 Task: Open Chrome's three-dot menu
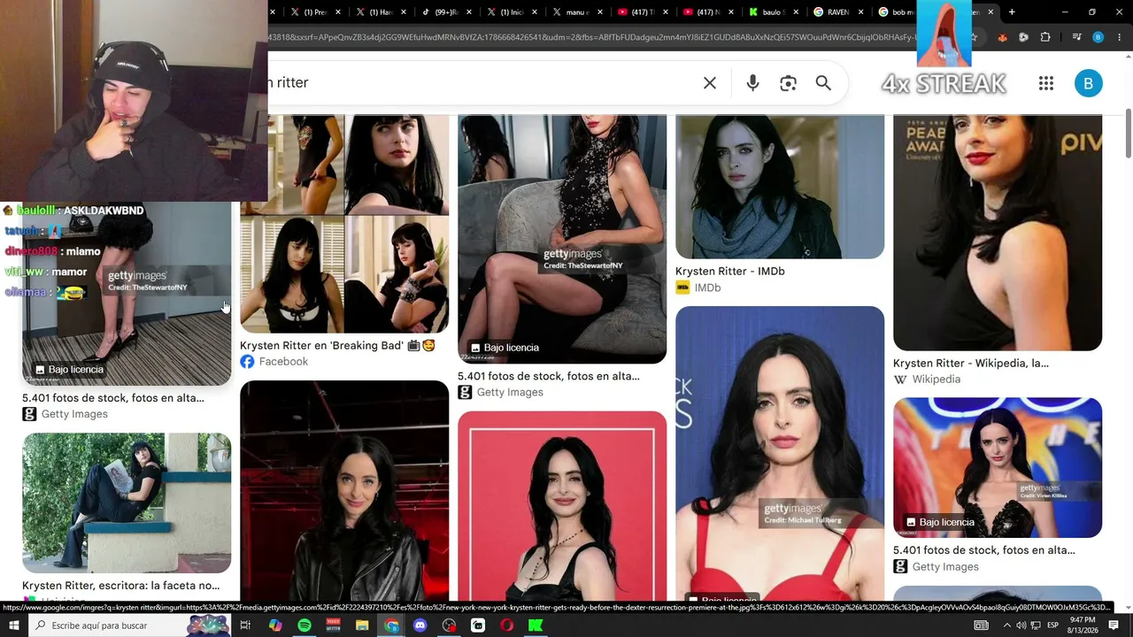[x=1118, y=37]
